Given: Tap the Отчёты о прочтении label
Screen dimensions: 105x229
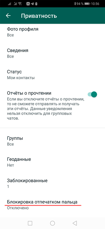Looking at the screenshot, I should pyautogui.click(x=29, y=93).
